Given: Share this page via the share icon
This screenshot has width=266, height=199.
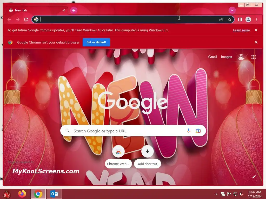Looking at the screenshot, I should [221, 20].
